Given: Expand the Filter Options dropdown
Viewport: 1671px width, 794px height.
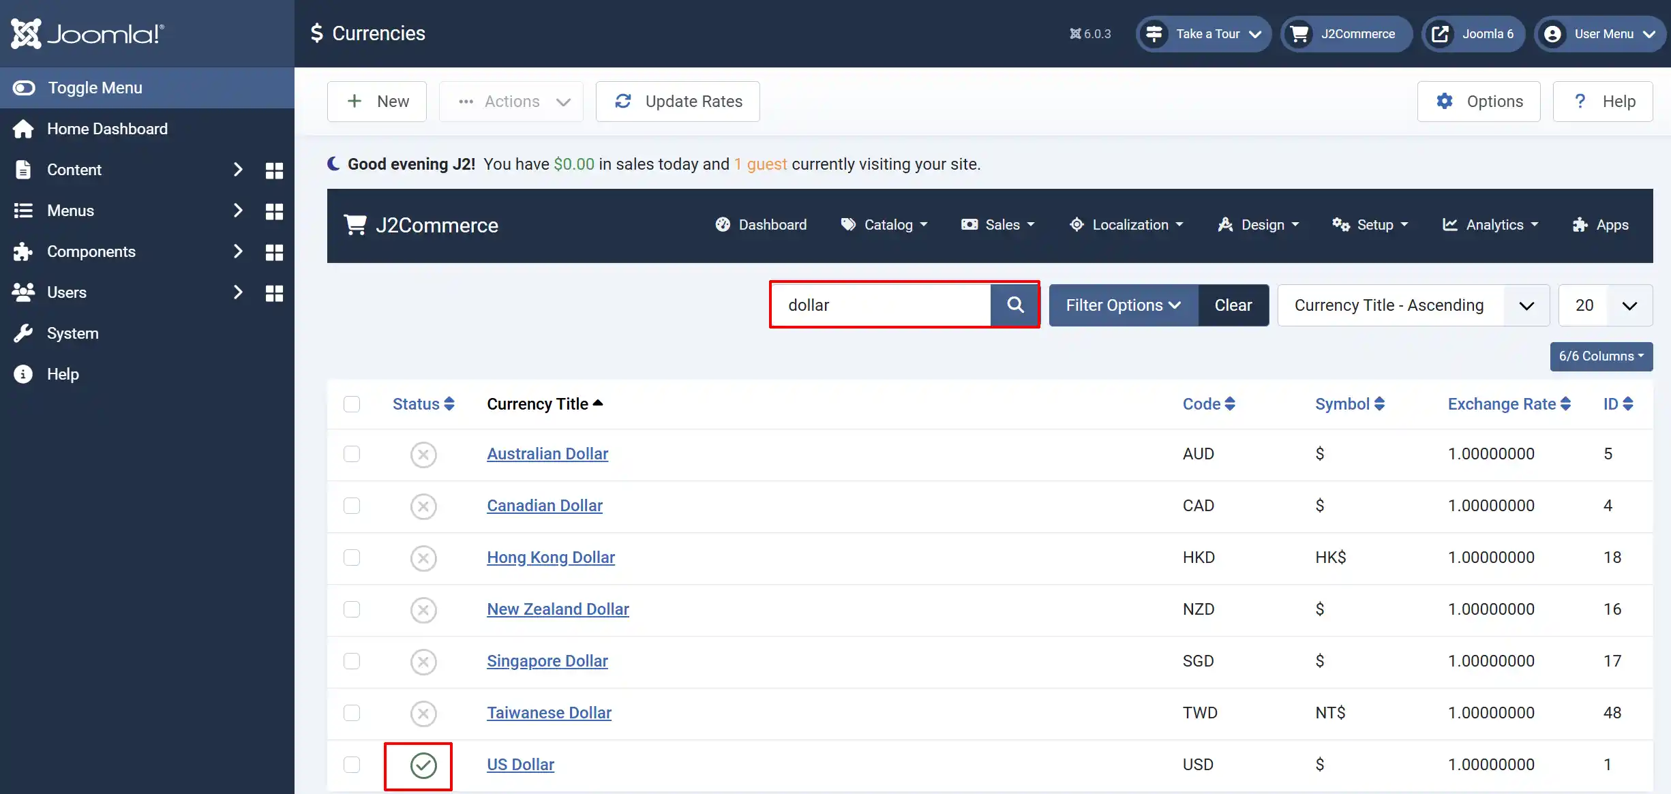Looking at the screenshot, I should (1123, 305).
